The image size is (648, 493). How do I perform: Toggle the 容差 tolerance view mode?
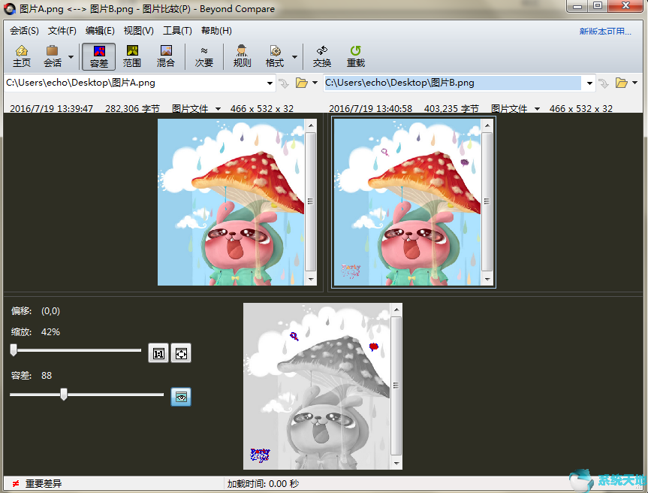point(99,56)
